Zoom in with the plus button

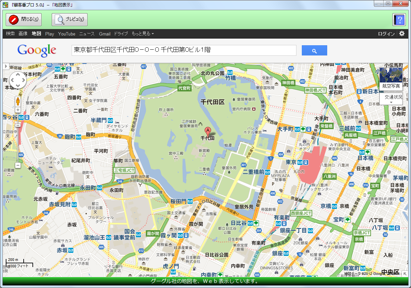click(x=18, y=110)
